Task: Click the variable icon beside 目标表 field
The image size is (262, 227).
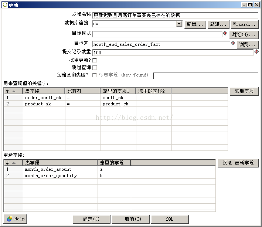Action: [233, 43]
